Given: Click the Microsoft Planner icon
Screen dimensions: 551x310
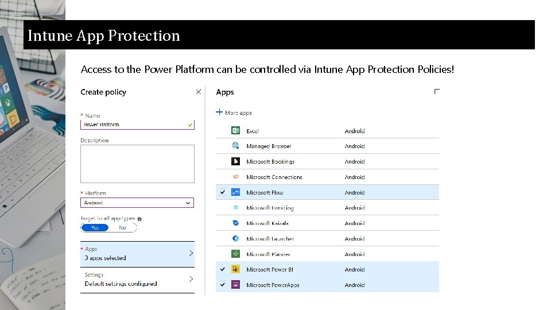Looking at the screenshot, I should [x=235, y=254].
